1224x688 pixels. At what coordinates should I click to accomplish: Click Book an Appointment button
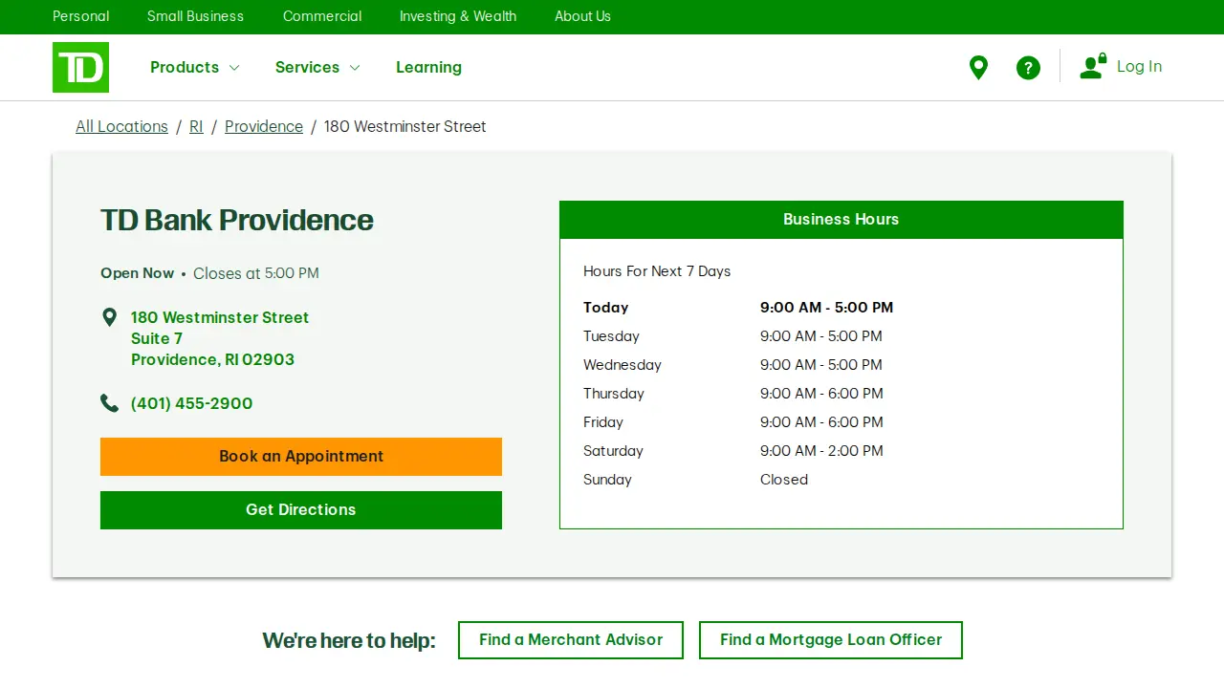coord(301,457)
